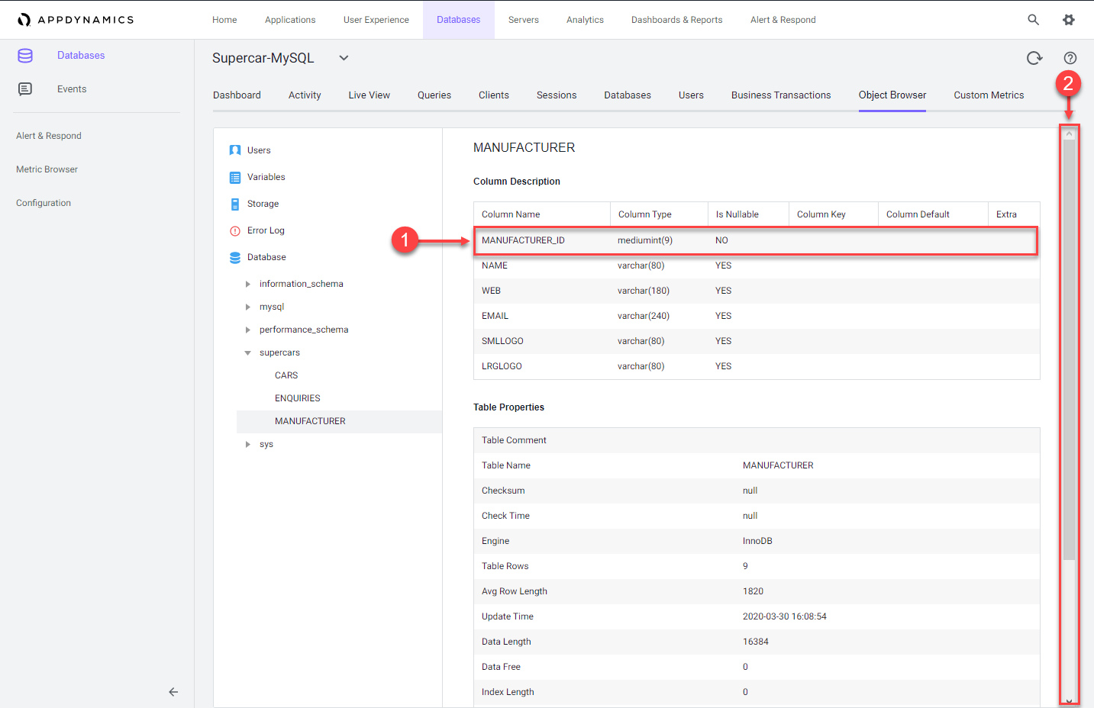Screen dimensions: 1094x708
Task: Open Metric Browser in sidebar
Action: pyautogui.click(x=47, y=169)
